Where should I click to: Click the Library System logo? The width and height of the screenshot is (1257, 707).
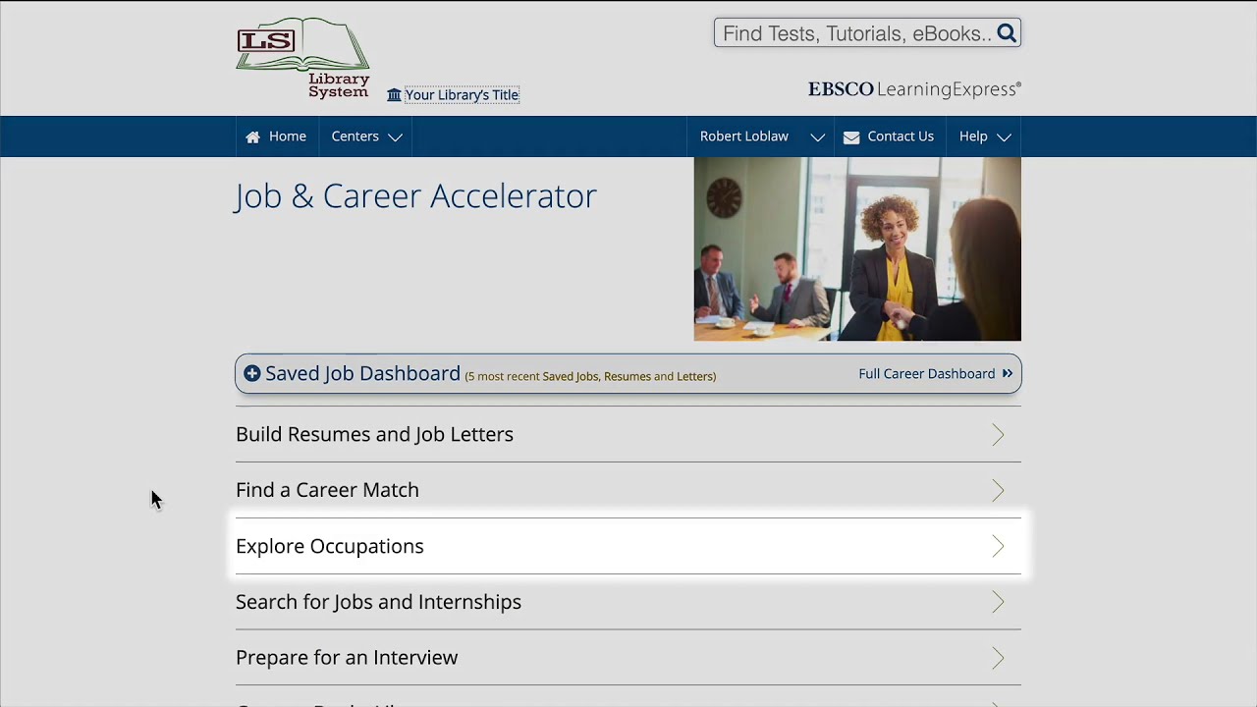click(303, 58)
